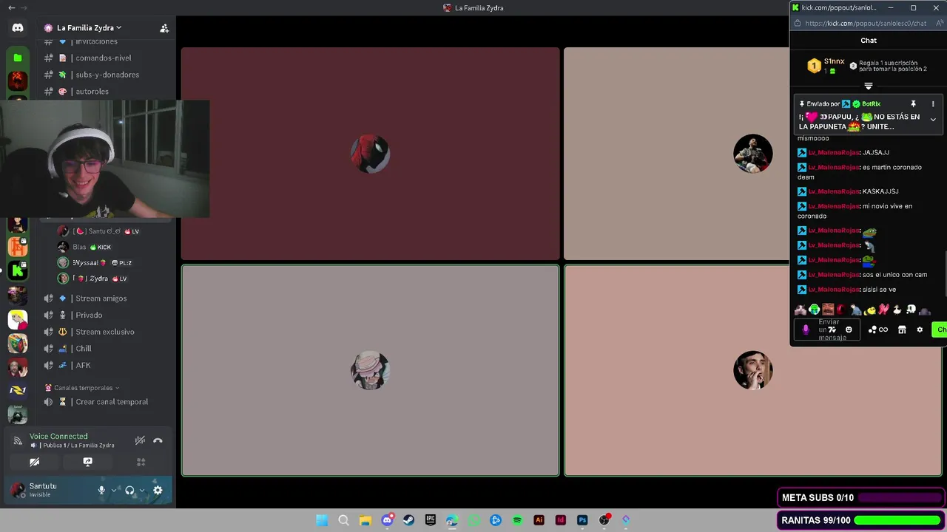947x532 pixels.
Task: Open comandos-nivel text channel
Action: pyautogui.click(x=103, y=58)
